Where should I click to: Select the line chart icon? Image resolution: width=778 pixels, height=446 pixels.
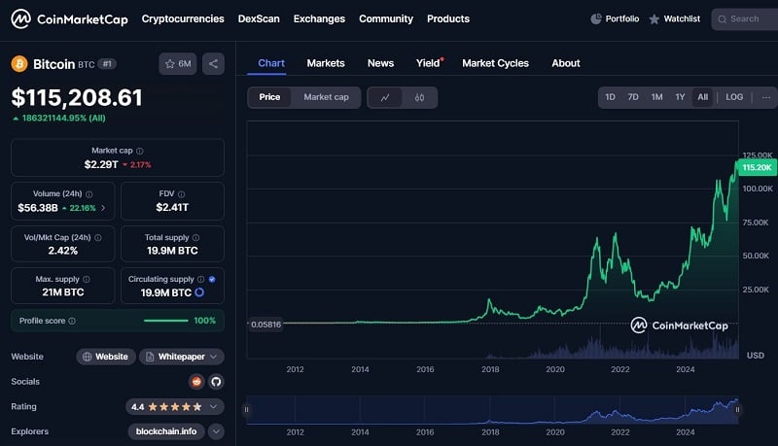click(x=385, y=97)
